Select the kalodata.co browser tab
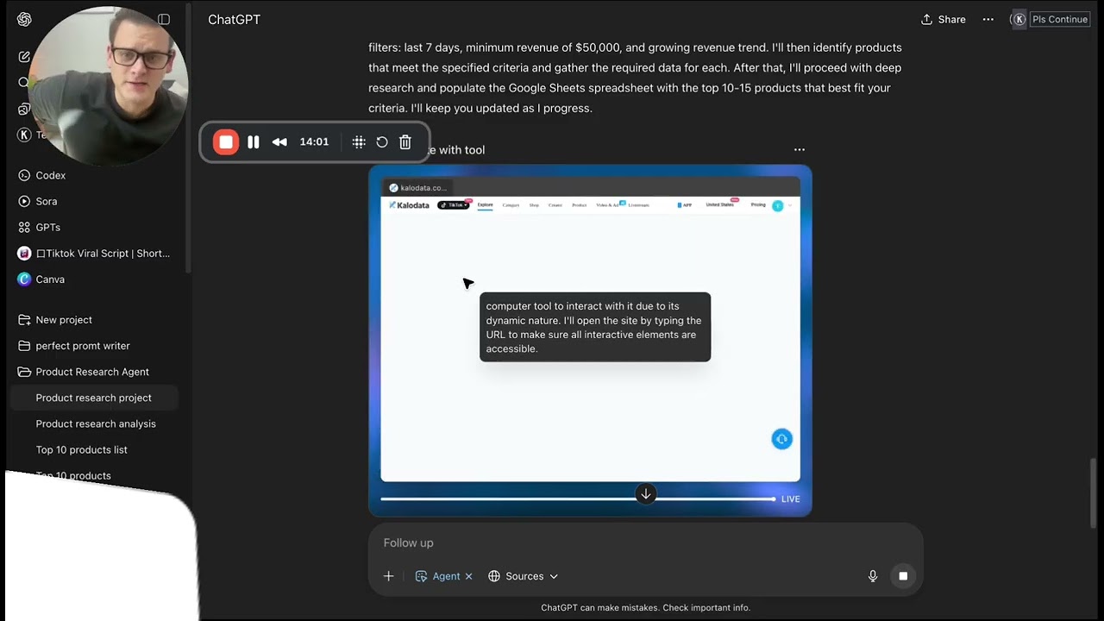 coord(418,187)
